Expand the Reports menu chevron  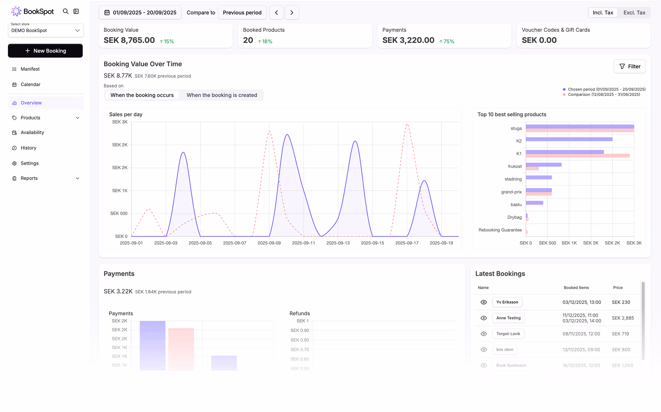[x=78, y=178]
